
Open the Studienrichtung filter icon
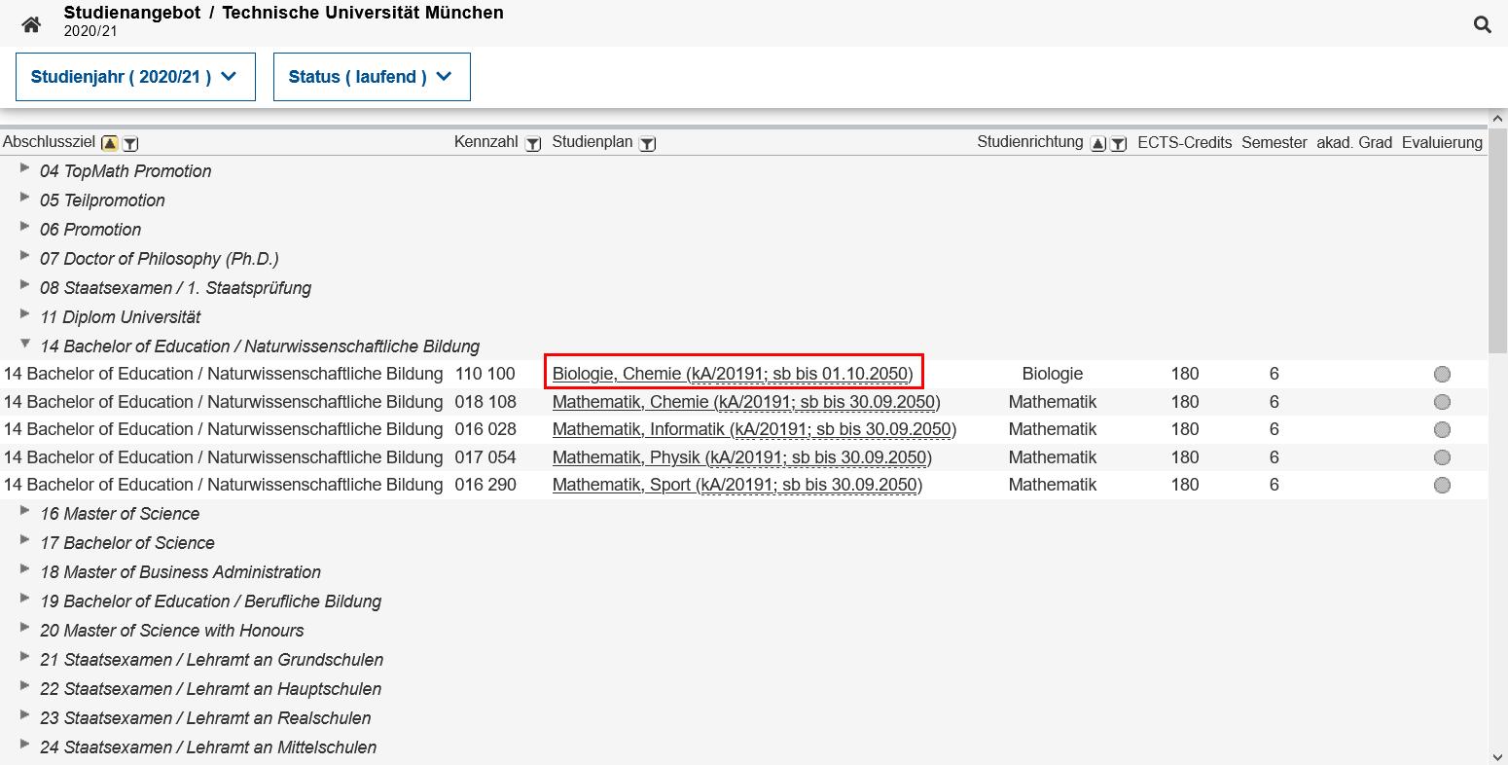(x=1118, y=144)
